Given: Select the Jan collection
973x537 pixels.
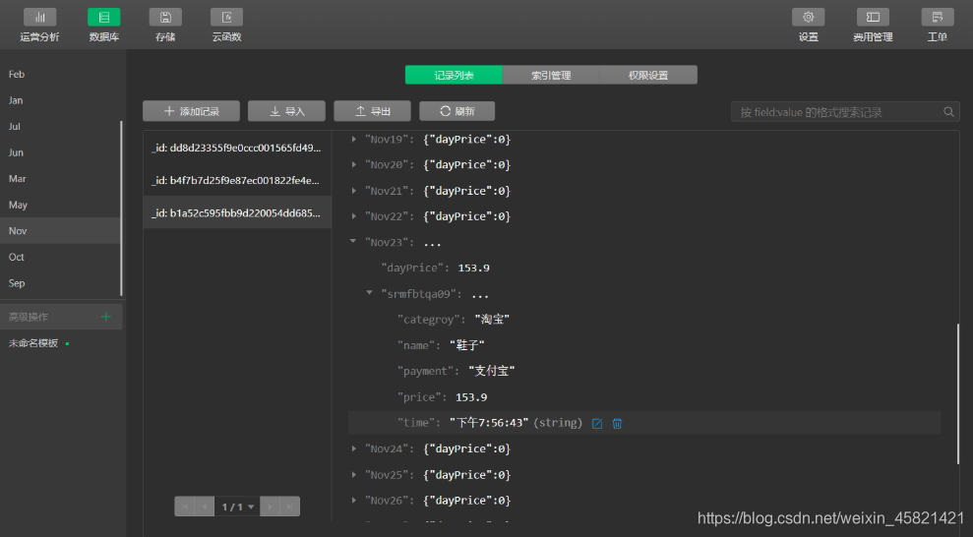Looking at the screenshot, I should click(61, 100).
